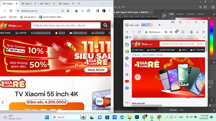Open LAPTOP menu in Chrome FPT Shop

pos(21,33)
